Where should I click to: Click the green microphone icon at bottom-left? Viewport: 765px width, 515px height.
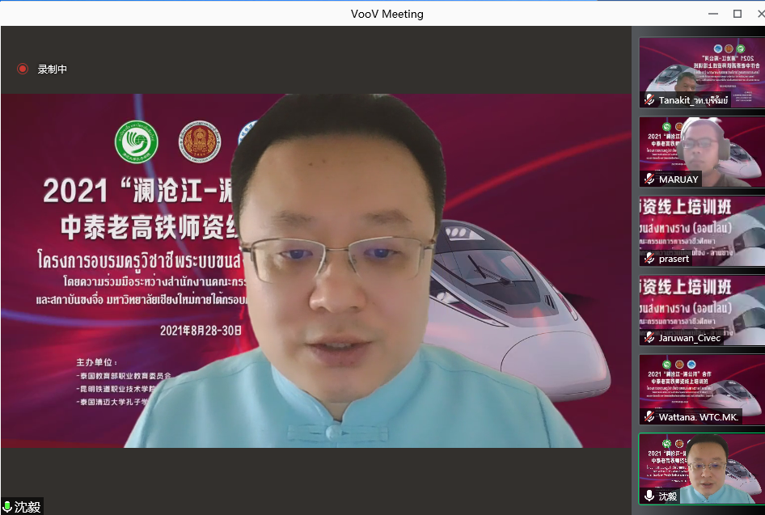pos(7,507)
